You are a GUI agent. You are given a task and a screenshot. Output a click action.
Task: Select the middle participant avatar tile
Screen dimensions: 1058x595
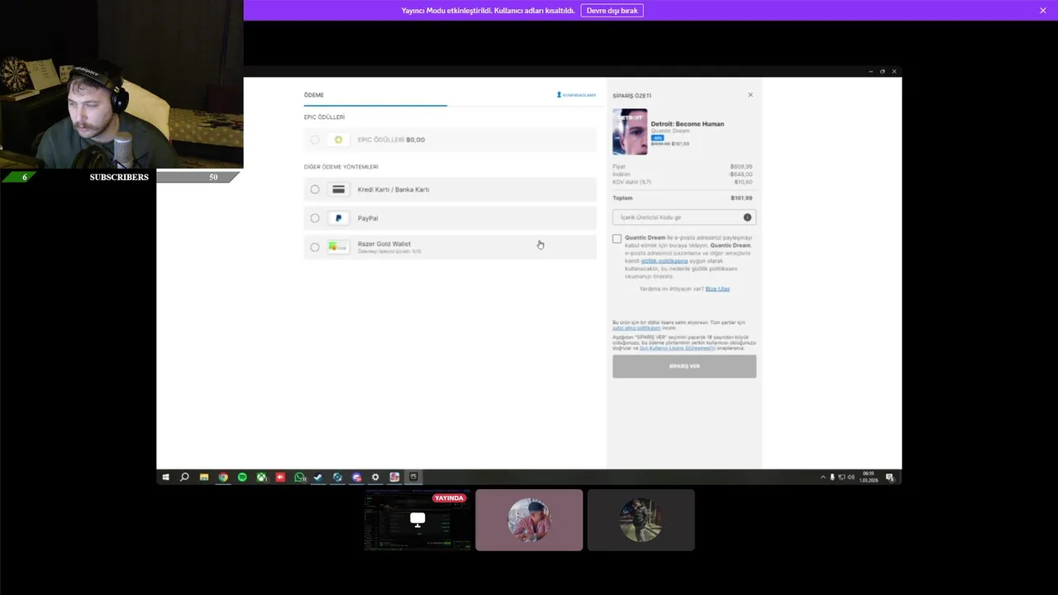(x=529, y=520)
